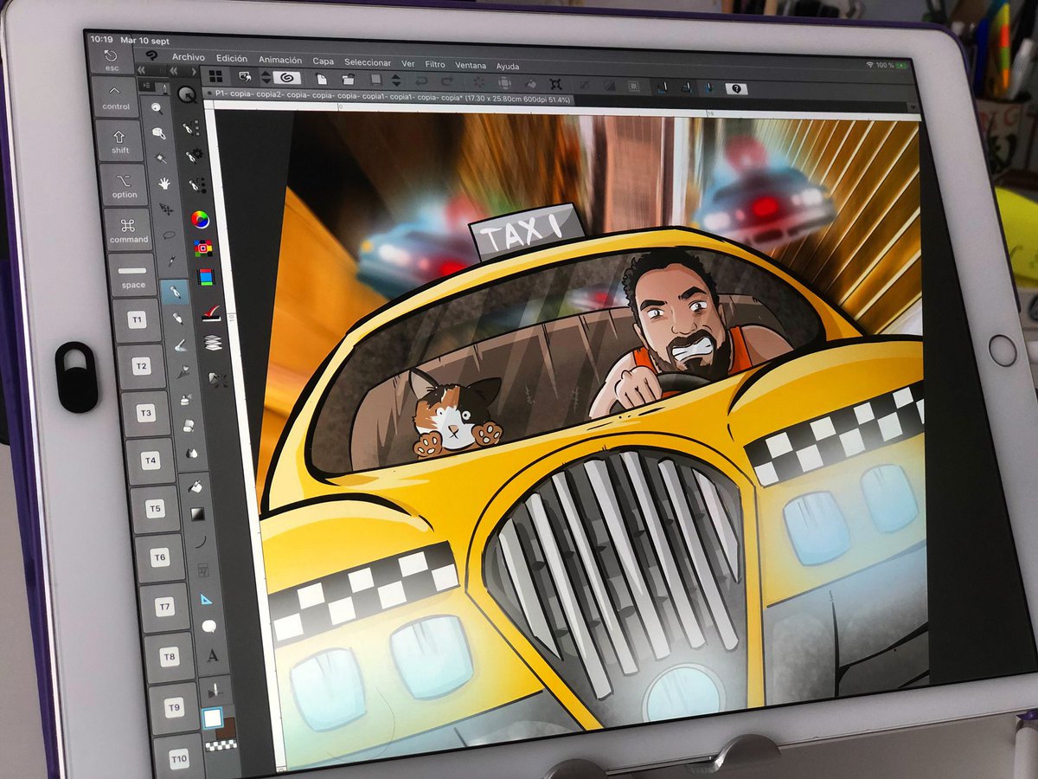Select the Blend tool
This screenshot has width=1038, height=779.
(x=190, y=453)
